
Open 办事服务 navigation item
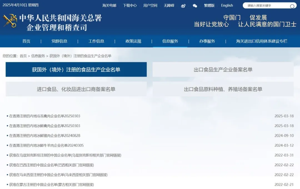207,41
